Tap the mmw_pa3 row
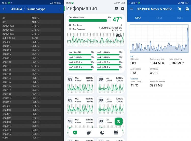Screen dimensions: 191x141 tap(32, 34)
